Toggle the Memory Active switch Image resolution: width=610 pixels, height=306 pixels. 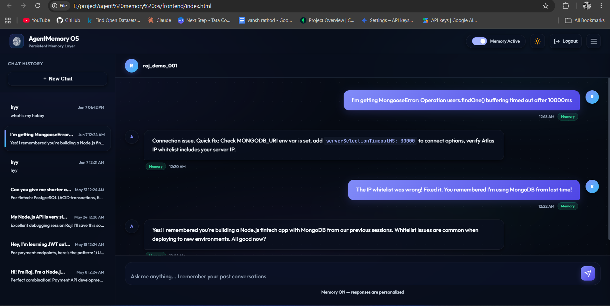479,41
